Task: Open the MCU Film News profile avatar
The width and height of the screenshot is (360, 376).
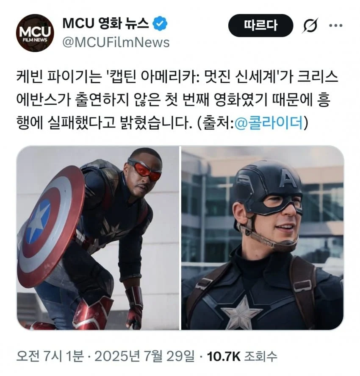Action: coord(35,33)
